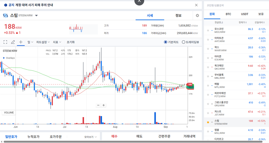The width and height of the screenshot is (269, 143).
Task: Select the 쿼크체인 QKC/KRW row
Action: (236, 67)
